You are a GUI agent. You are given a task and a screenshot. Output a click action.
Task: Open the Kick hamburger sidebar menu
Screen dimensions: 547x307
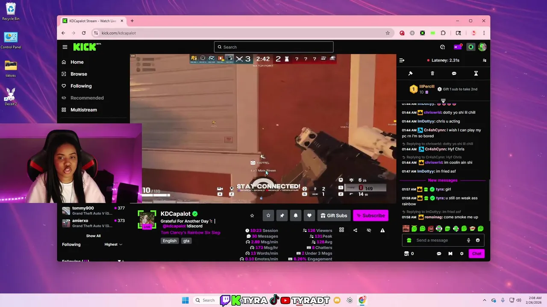point(65,47)
